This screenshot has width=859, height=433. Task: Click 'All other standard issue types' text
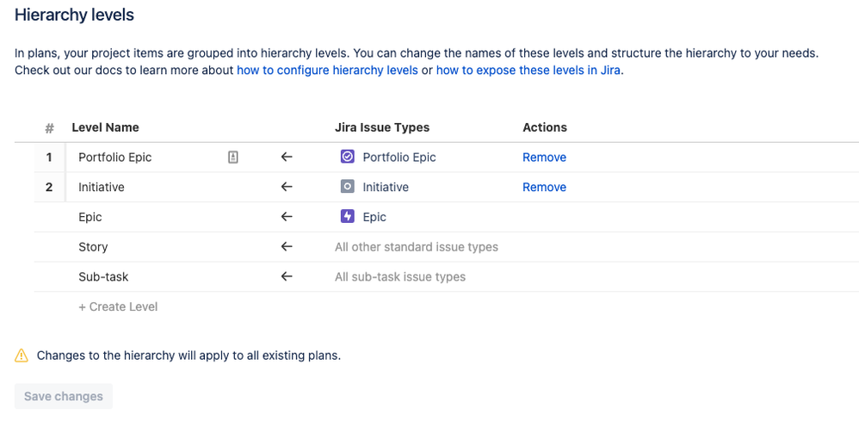click(x=417, y=247)
